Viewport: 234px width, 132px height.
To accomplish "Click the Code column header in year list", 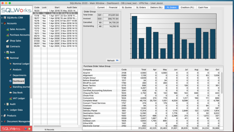I will (x=37, y=7).
